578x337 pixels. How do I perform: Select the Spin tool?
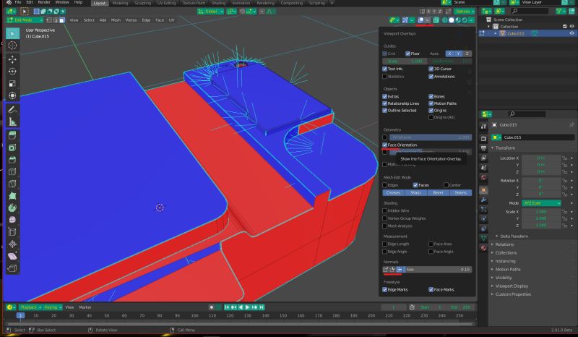[12, 208]
